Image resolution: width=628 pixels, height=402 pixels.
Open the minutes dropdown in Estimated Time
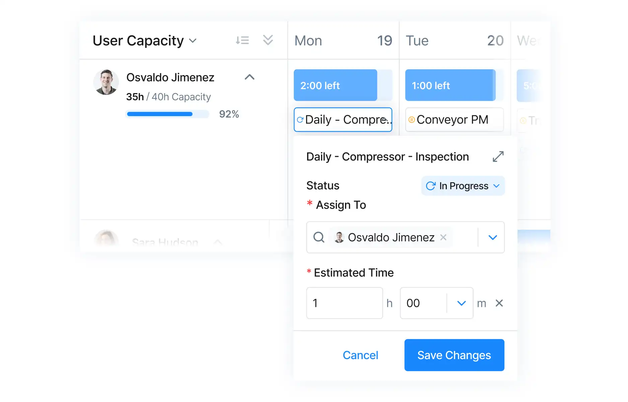pyautogui.click(x=460, y=303)
